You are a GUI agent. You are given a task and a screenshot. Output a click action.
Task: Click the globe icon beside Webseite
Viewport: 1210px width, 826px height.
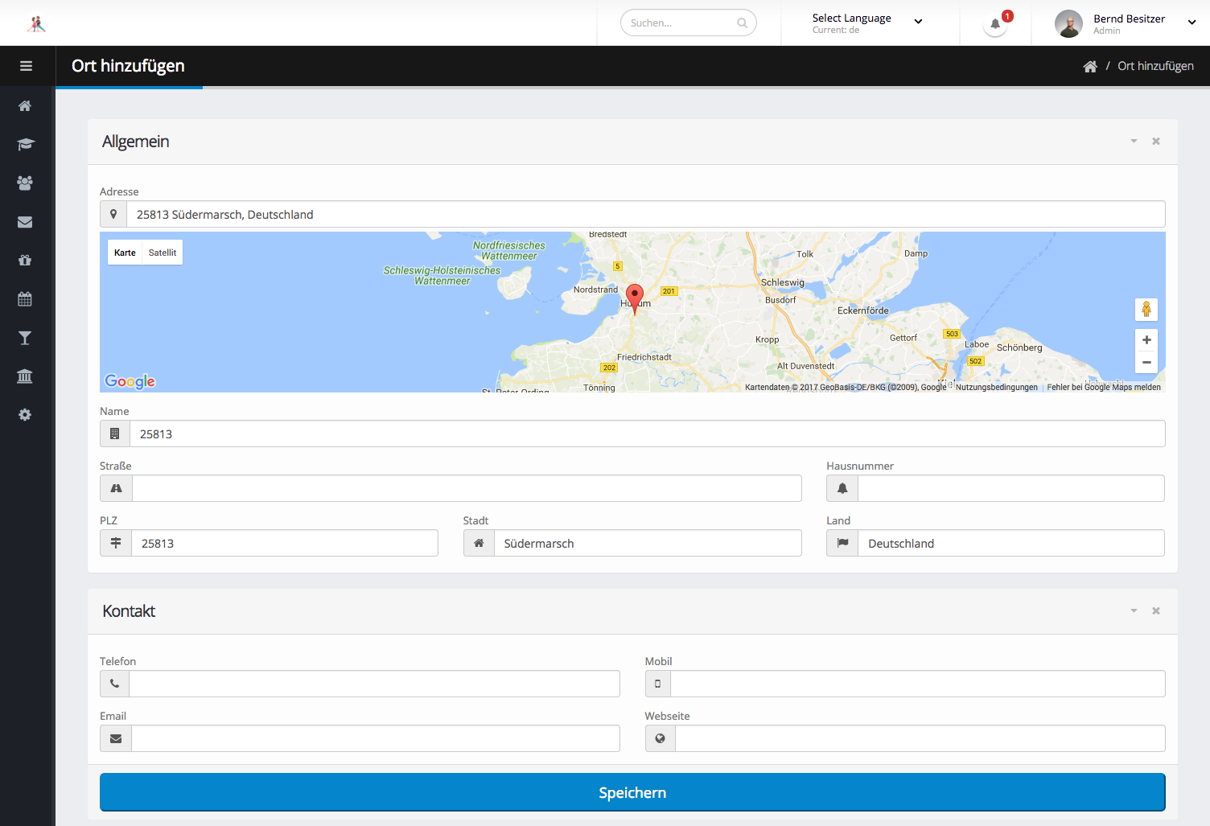pyautogui.click(x=661, y=738)
